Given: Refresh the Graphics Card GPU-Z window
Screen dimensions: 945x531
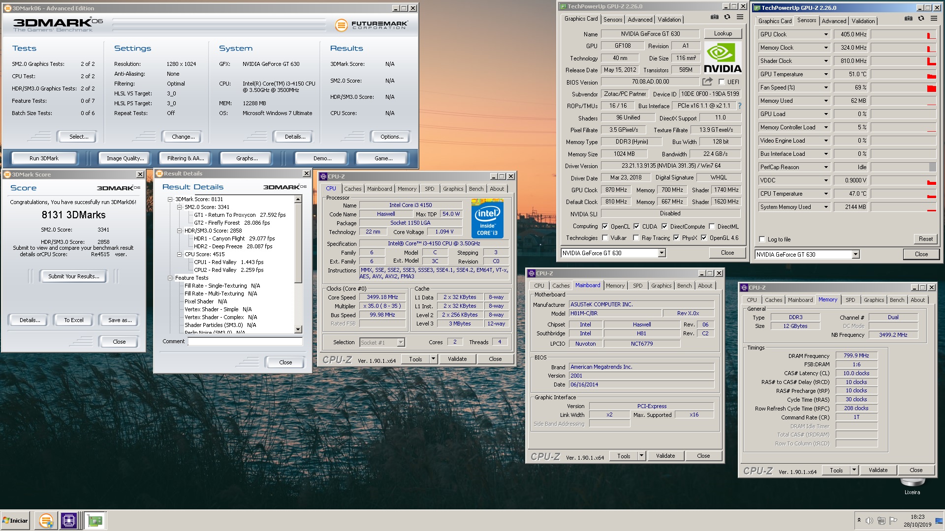Looking at the screenshot, I should [x=727, y=17].
